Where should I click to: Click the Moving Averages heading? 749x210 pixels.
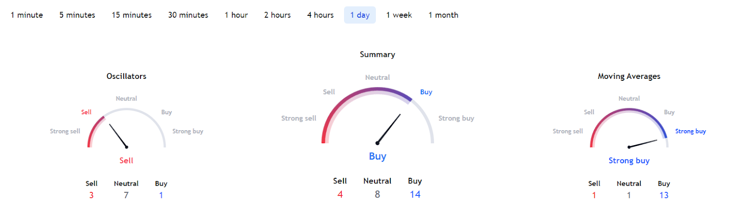coord(629,76)
